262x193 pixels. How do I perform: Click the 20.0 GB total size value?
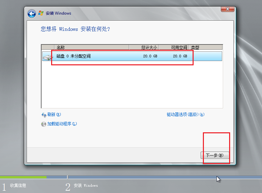point(150,56)
